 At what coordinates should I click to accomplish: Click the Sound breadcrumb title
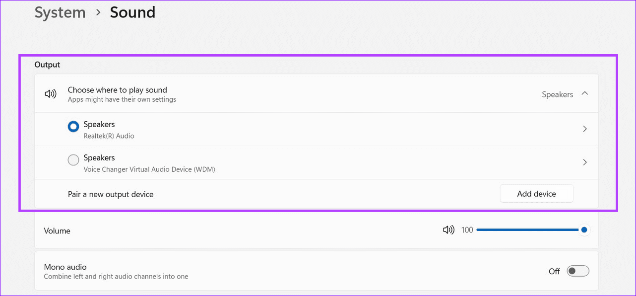(132, 12)
